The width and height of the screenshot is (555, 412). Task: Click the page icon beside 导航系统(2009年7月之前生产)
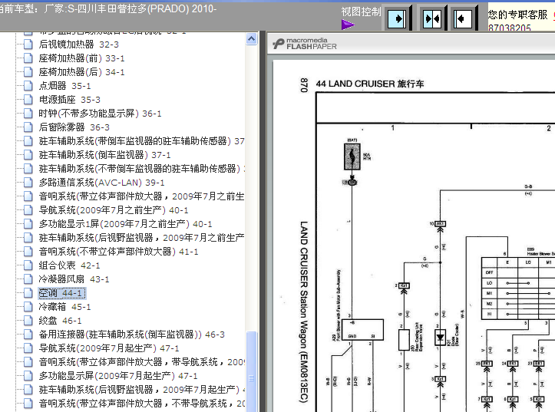28,210
